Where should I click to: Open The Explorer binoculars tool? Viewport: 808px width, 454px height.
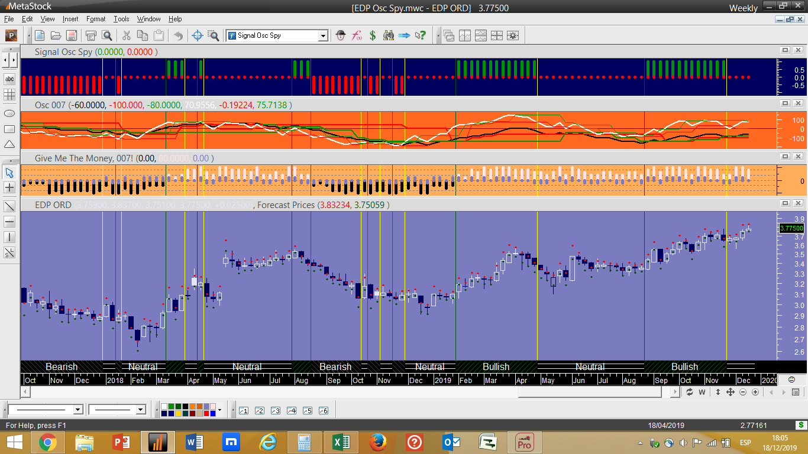[x=389, y=35]
